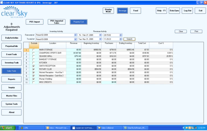Open Inbox Microsoft Outlook from taskbar
207x131 pixels.
tap(57, 128)
